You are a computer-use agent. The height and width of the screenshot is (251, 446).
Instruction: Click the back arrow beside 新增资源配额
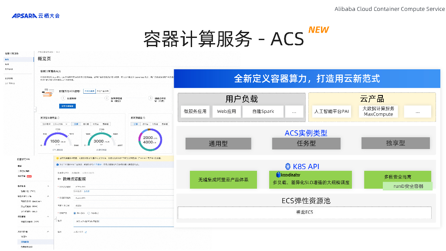pyautogui.click(x=59, y=179)
